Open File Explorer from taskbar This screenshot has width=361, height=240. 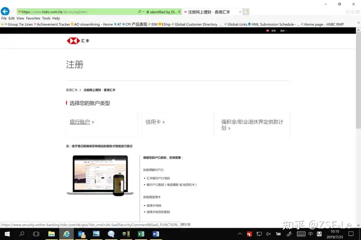click(x=51, y=234)
